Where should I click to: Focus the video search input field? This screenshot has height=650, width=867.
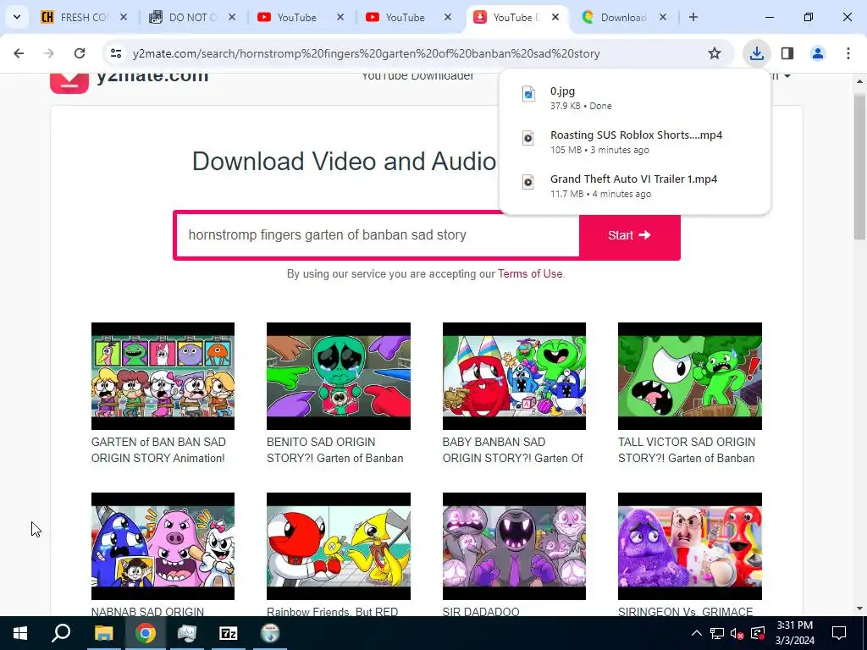coord(377,235)
